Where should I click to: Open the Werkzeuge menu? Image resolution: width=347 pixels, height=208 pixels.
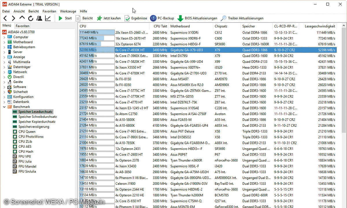click(x=68, y=11)
